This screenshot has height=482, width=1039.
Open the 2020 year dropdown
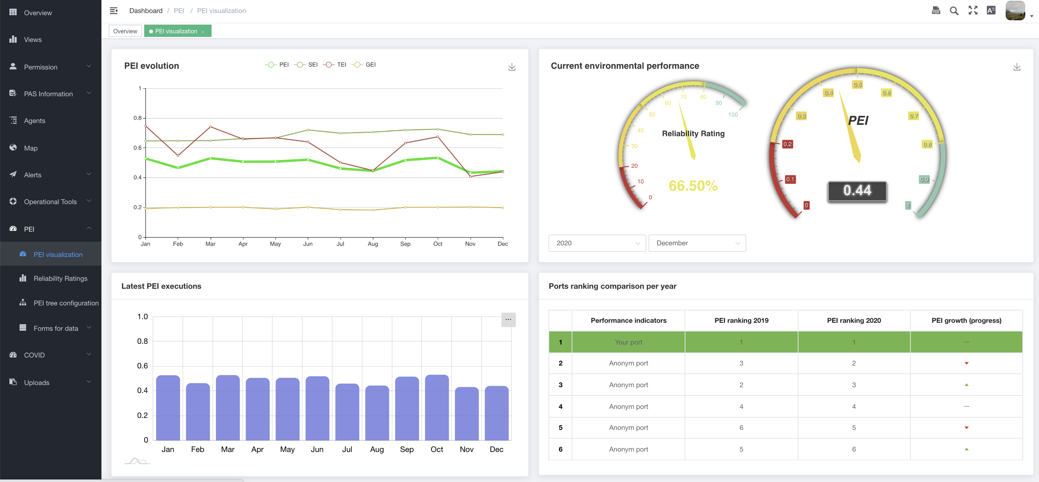tap(597, 243)
